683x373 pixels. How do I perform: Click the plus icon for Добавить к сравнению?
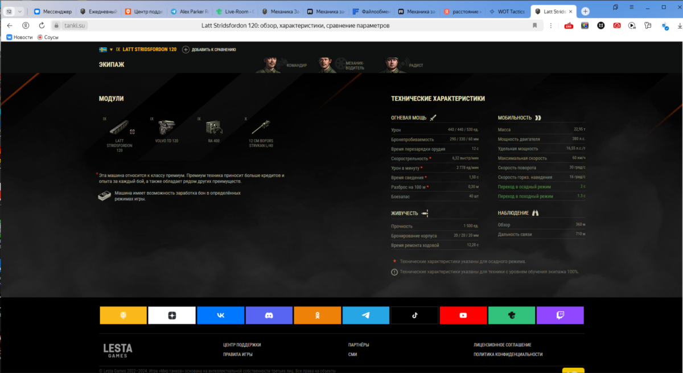[186, 50]
